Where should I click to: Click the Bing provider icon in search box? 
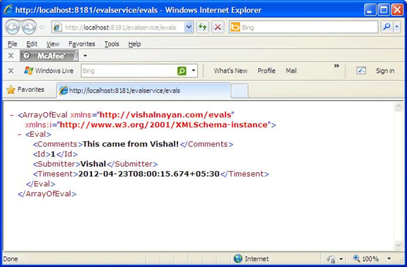pos(235,27)
